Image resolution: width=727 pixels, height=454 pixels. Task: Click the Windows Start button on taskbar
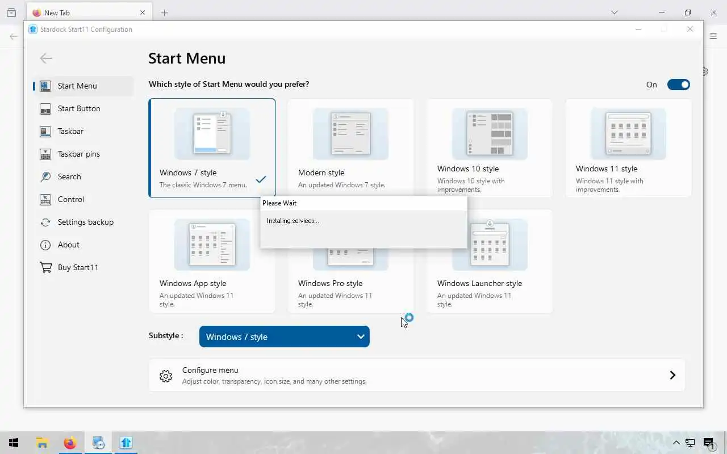[x=14, y=443]
